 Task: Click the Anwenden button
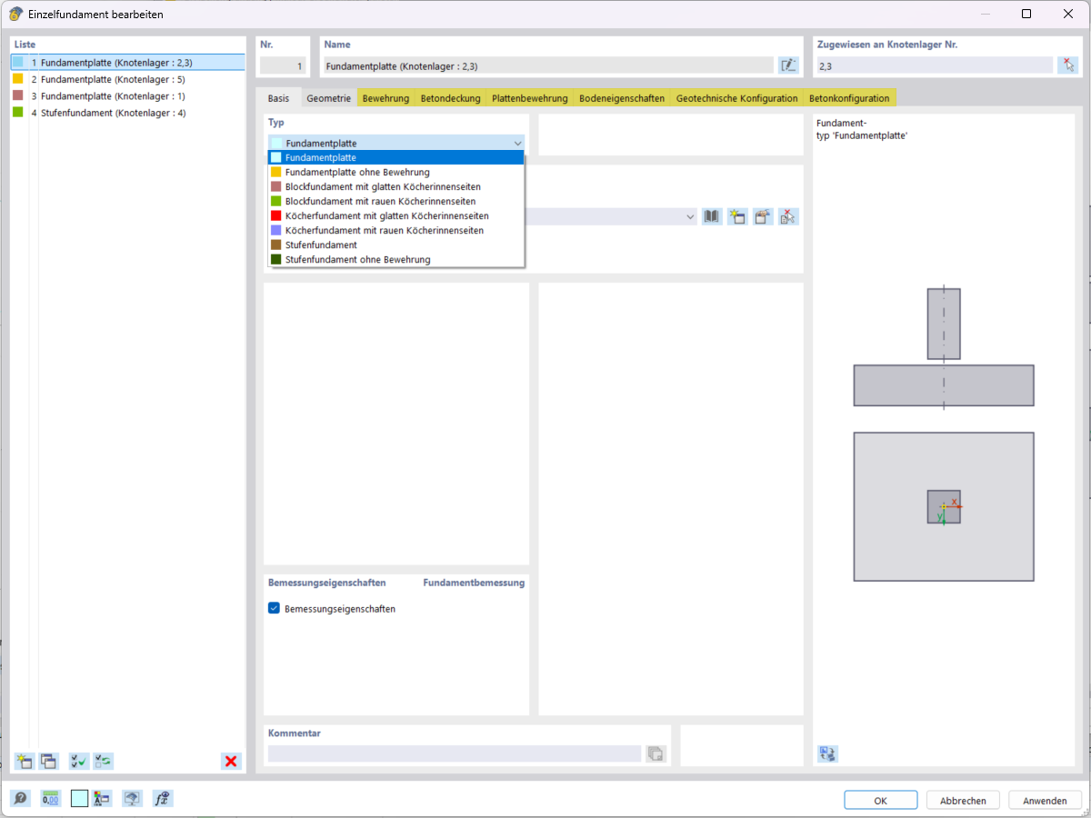[1045, 801]
